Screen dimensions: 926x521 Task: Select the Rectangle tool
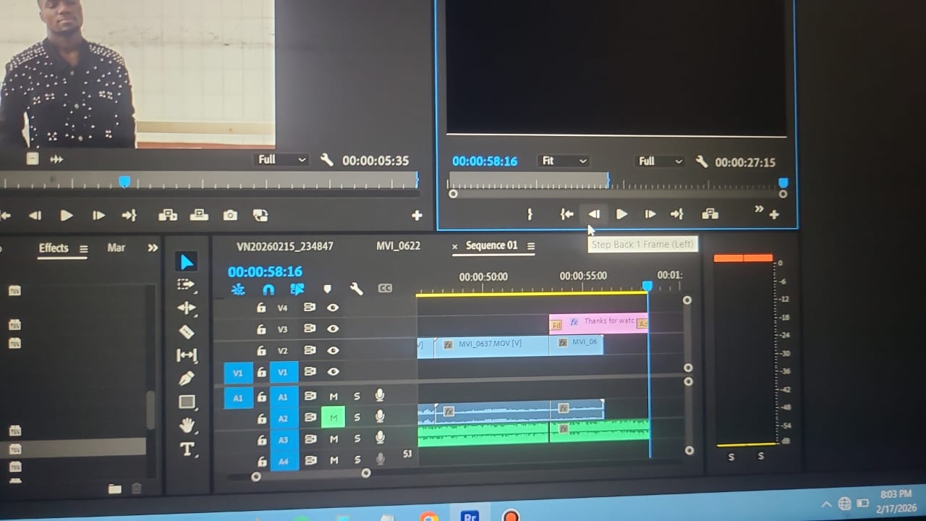click(x=187, y=402)
